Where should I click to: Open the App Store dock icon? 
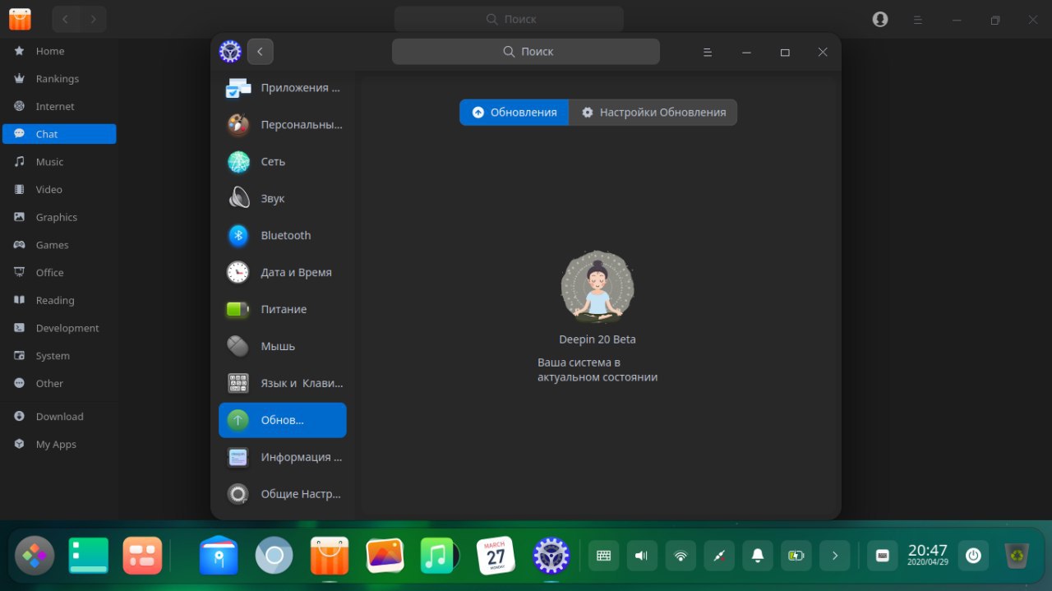pos(330,556)
